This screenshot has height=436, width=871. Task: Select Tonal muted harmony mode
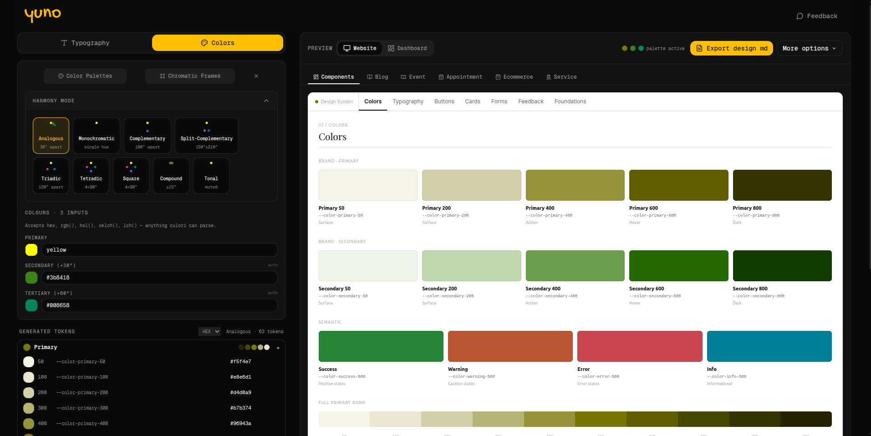pos(211,176)
